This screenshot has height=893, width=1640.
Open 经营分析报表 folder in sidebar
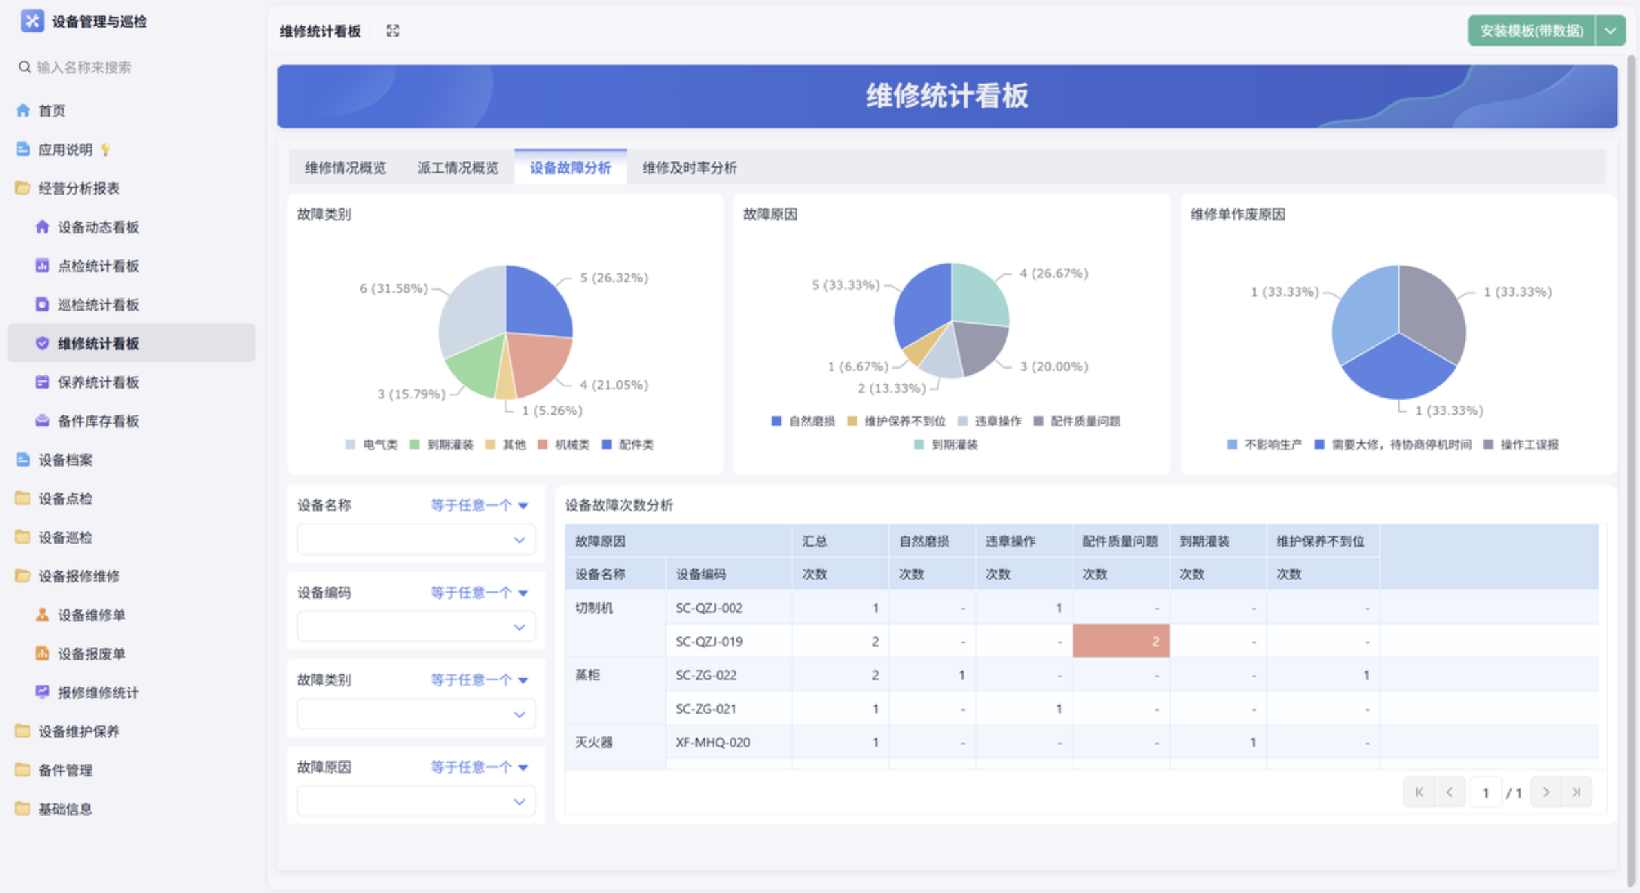(x=79, y=188)
